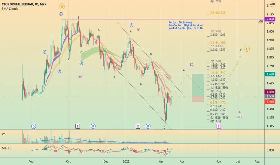Select the red 1.490 stop price label
Viewport: 280px width, 165px height.
pyautogui.click(x=270, y=102)
